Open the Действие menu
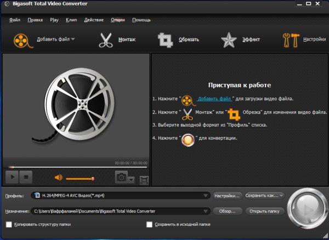 click(x=94, y=20)
